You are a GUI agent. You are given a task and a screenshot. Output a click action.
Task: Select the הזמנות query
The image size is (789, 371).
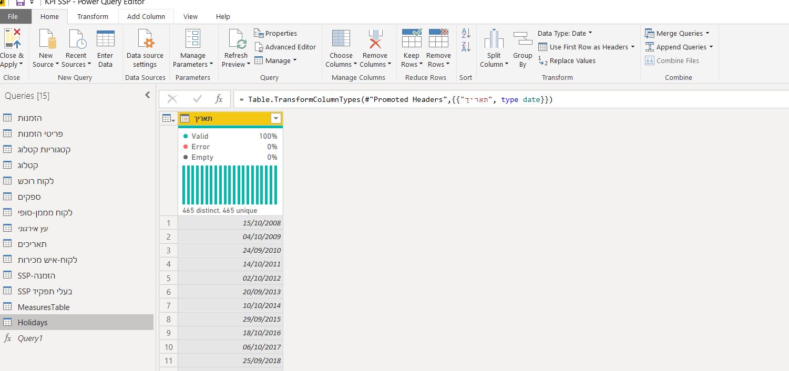[x=77, y=118]
